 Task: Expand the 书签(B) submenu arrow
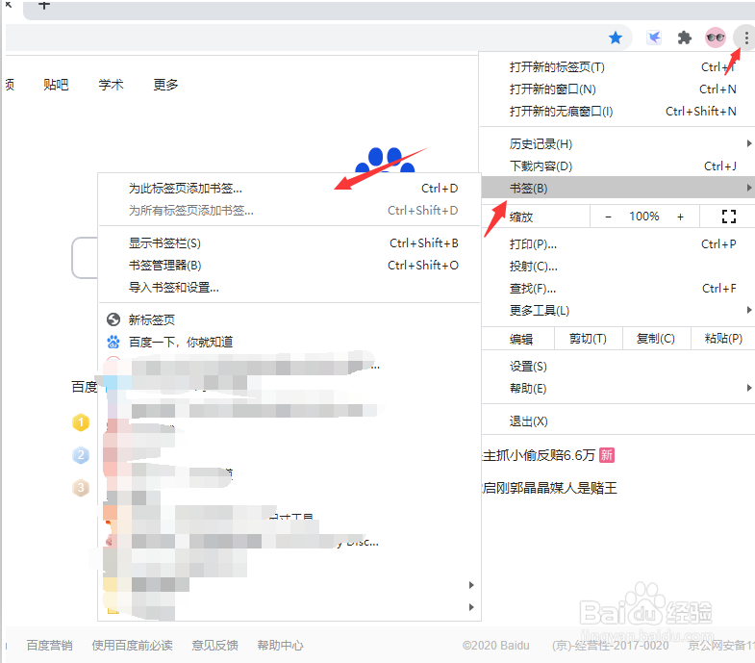(x=748, y=188)
